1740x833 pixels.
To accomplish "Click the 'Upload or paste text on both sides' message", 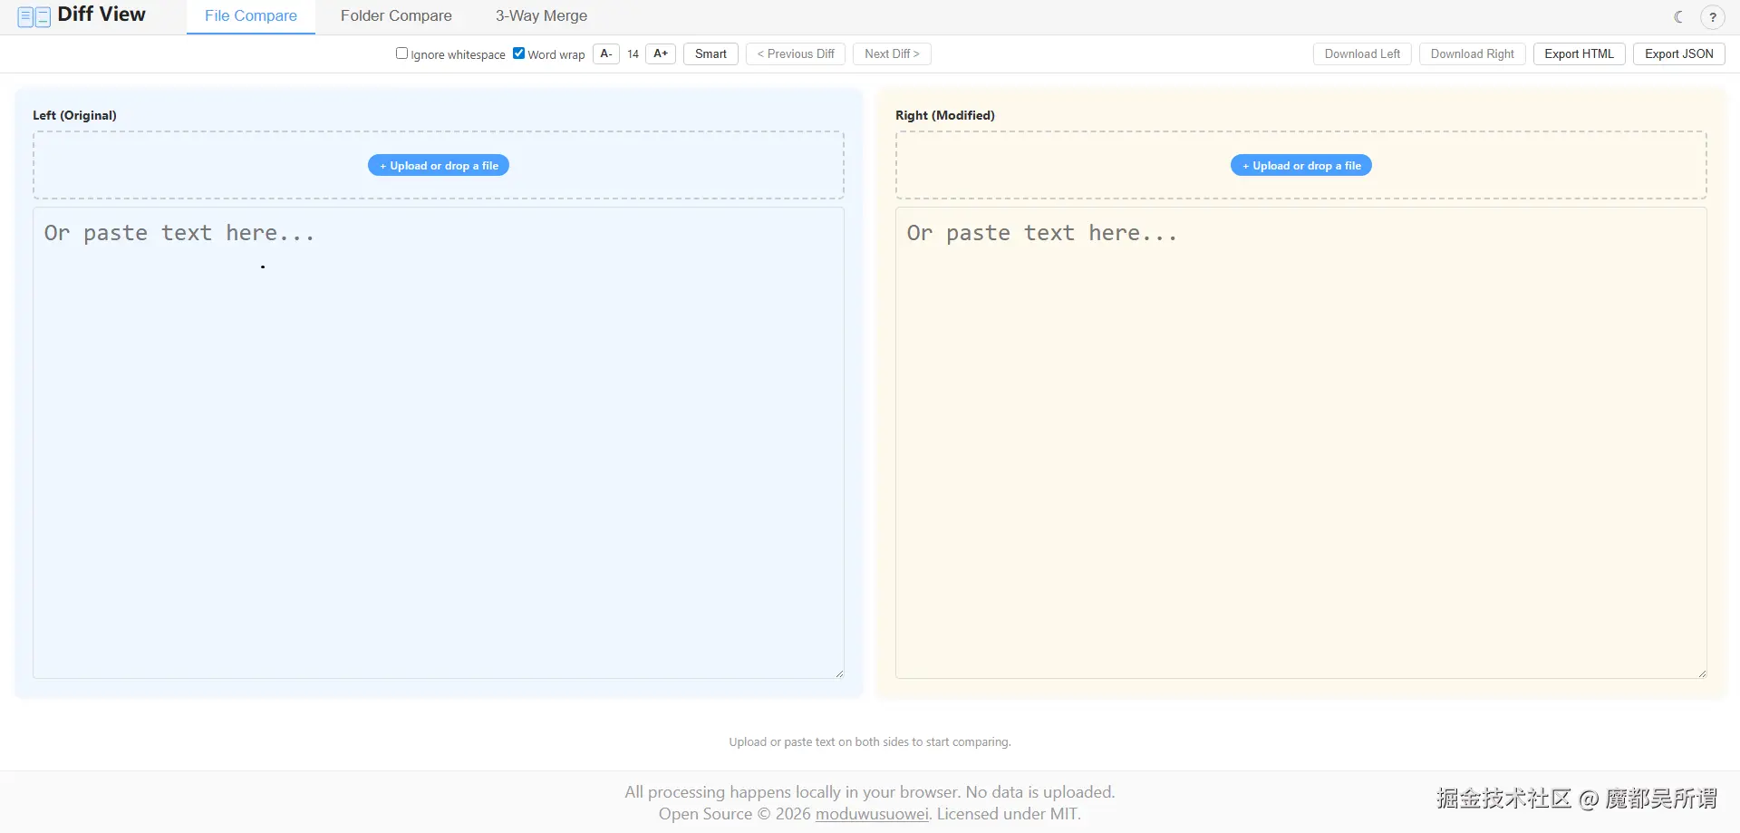I will (x=870, y=741).
